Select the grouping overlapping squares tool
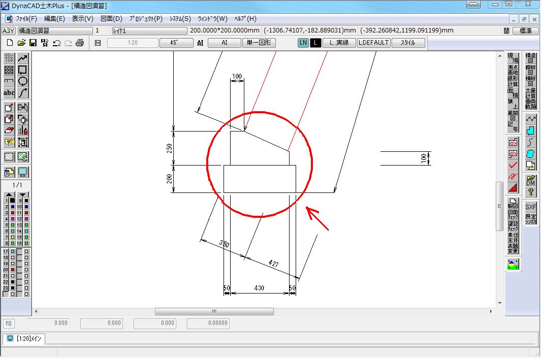 23,142
